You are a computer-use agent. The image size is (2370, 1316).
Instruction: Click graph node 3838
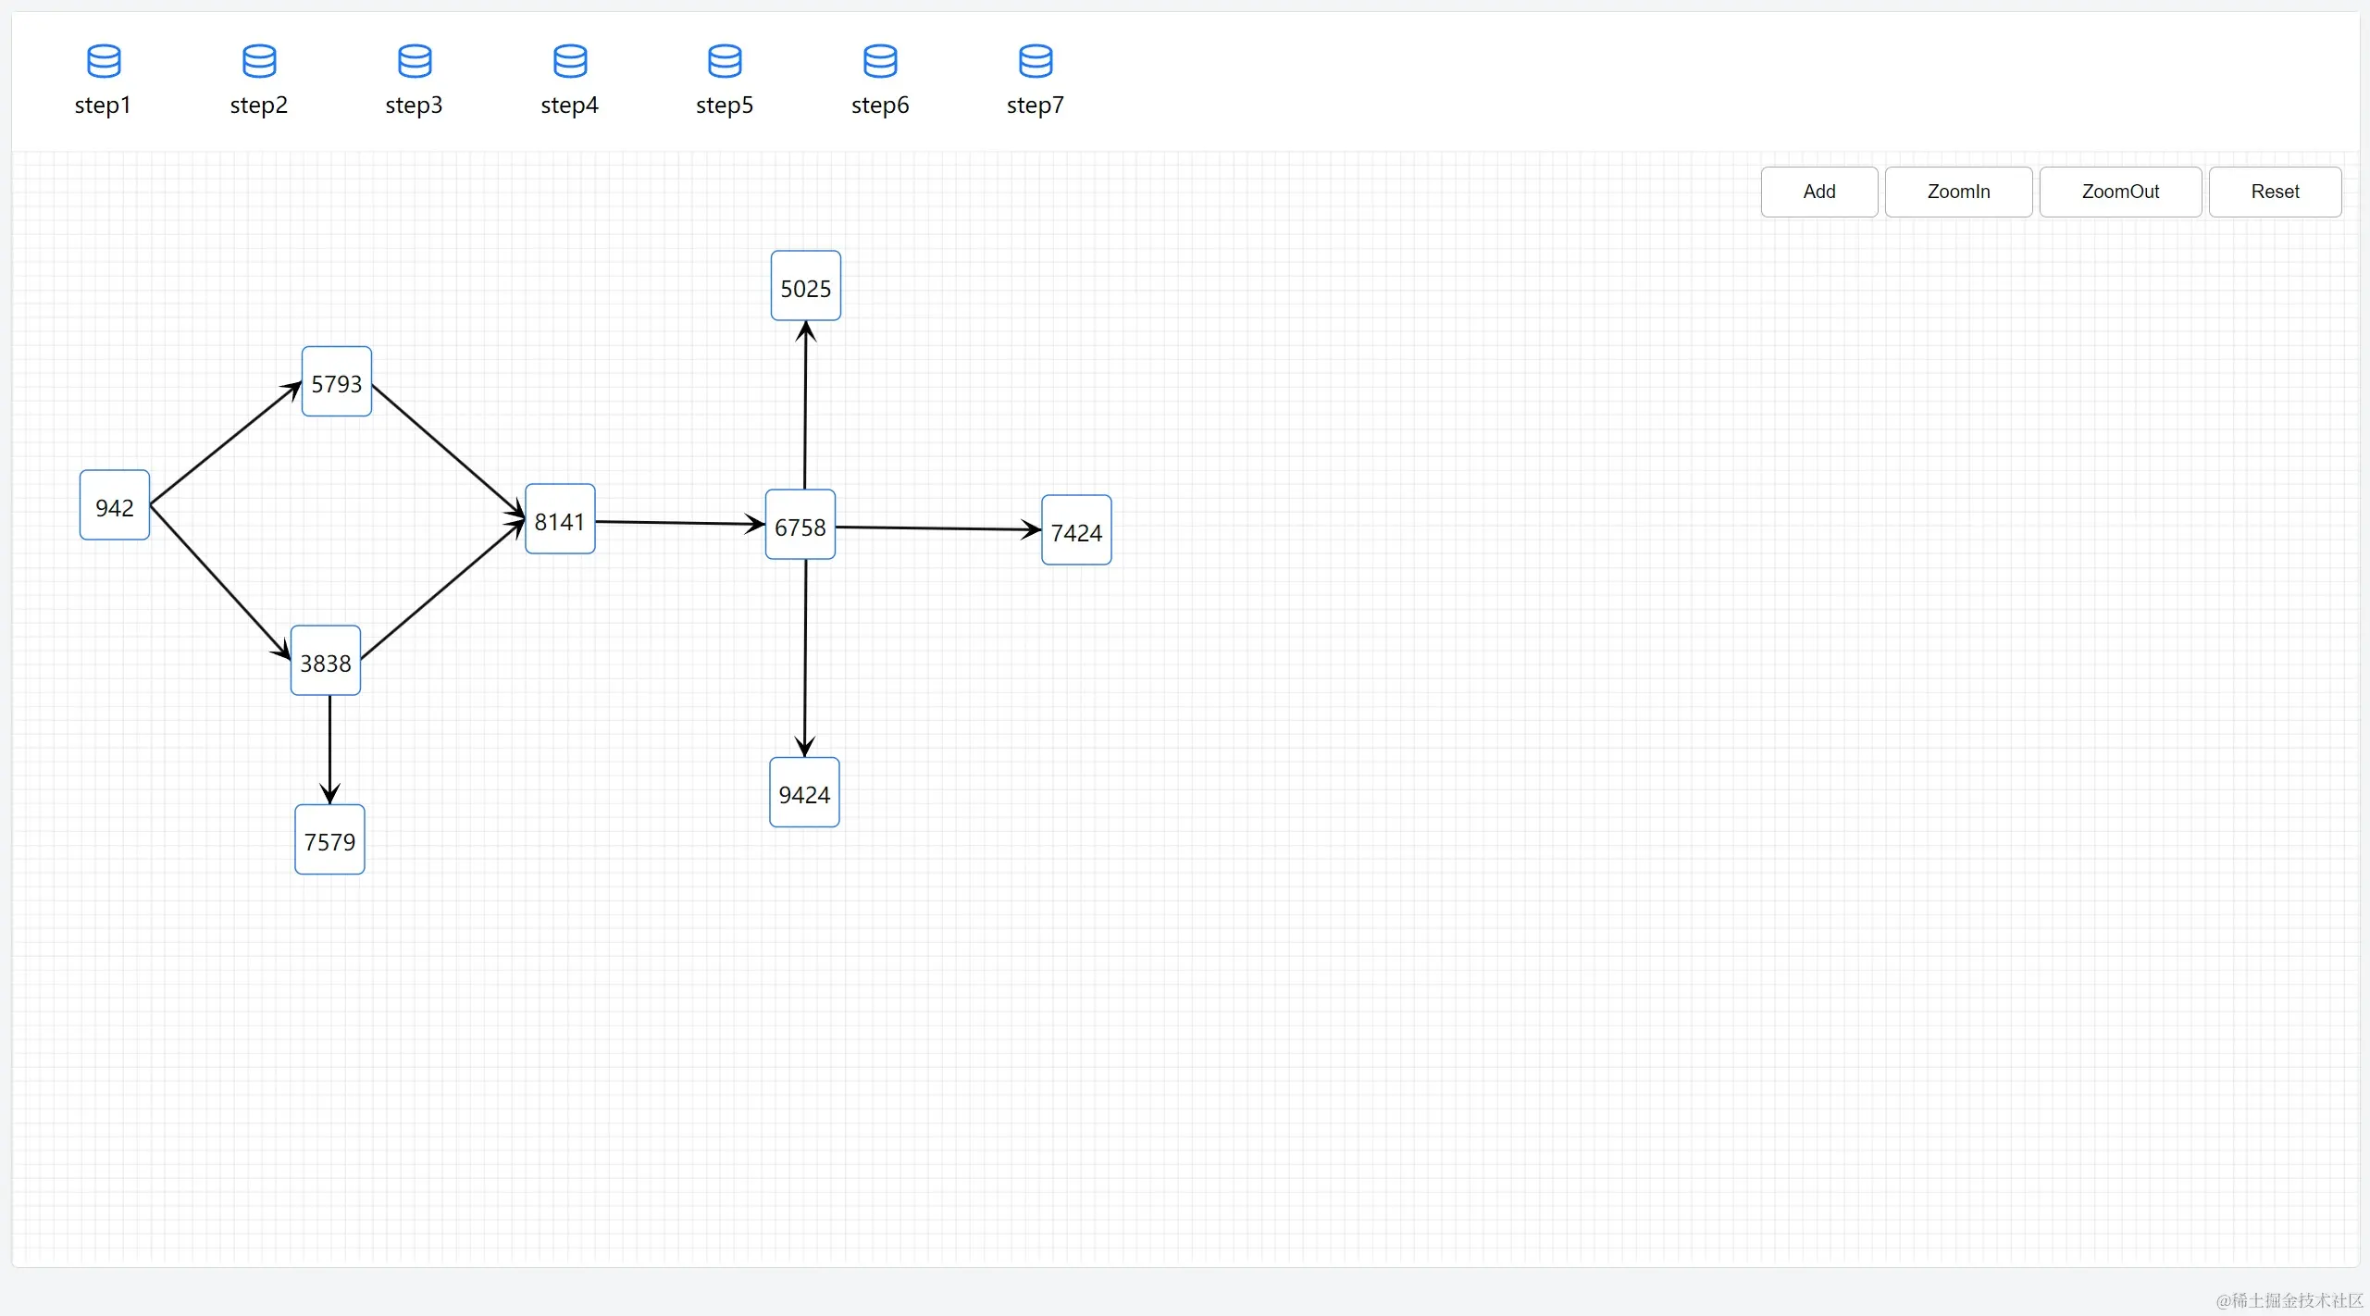[326, 661]
